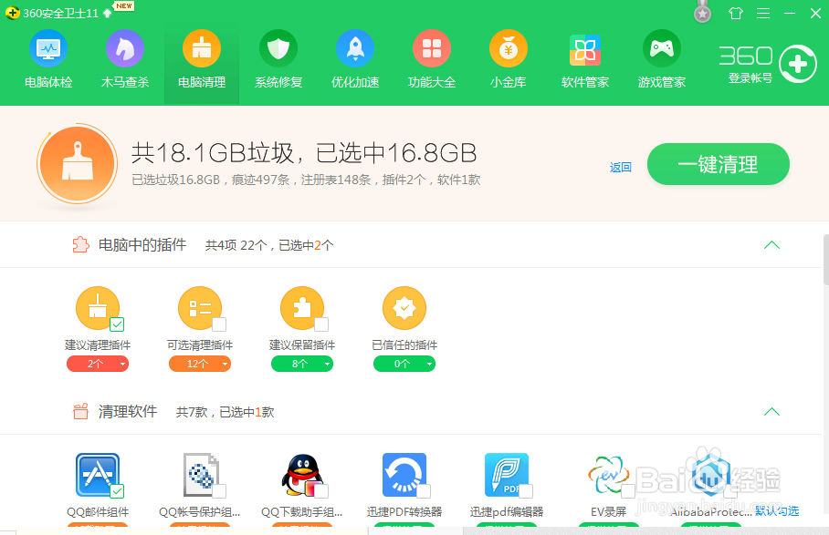Check 可选清理插件 checkbox
This screenshot has height=535, width=829.
tap(219, 324)
